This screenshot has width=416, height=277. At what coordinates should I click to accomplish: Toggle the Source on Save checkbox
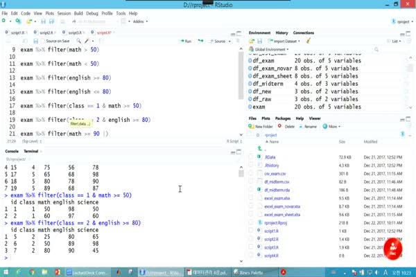(x=43, y=42)
